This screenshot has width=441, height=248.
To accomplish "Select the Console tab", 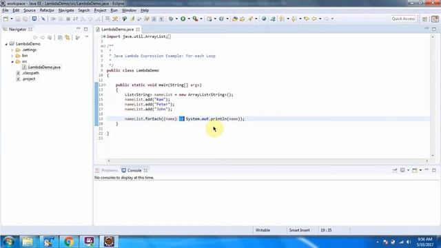I will 134,170.
